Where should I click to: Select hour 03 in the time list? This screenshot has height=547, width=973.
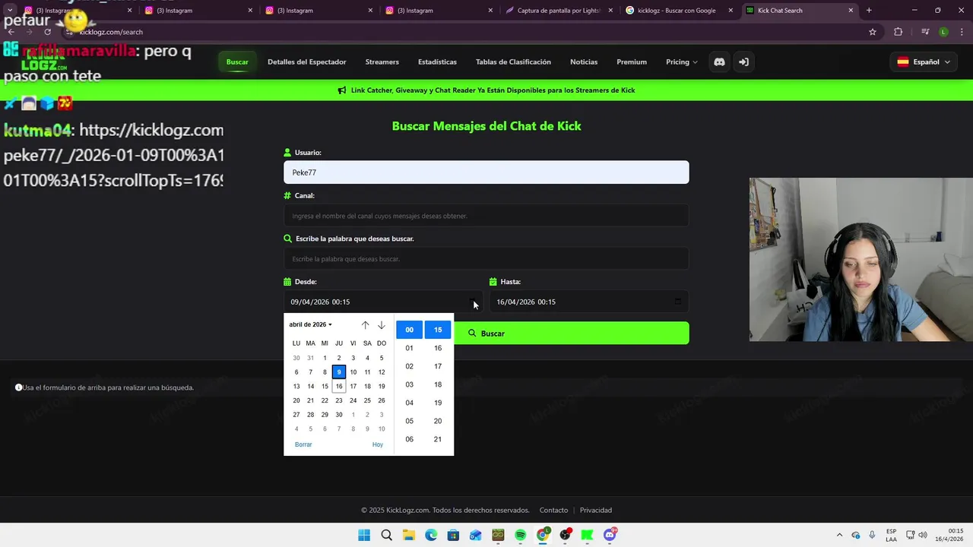click(x=409, y=384)
